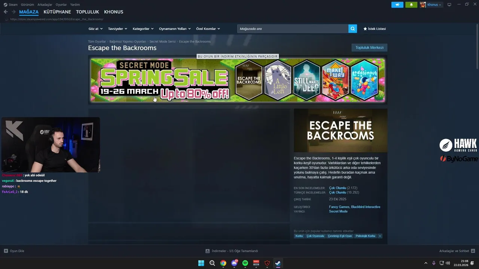
Task: Click the Oyun Ekle plus icon
Action: (x=6, y=251)
